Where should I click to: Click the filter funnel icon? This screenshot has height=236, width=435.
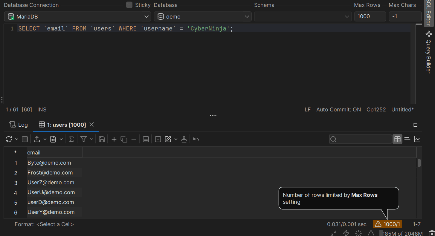pyautogui.click(x=84, y=139)
